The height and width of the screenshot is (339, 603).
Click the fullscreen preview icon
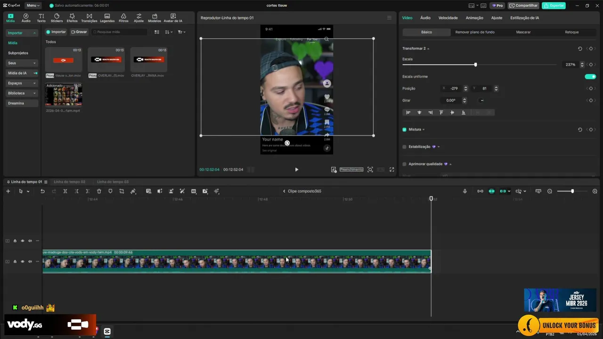pos(391,169)
